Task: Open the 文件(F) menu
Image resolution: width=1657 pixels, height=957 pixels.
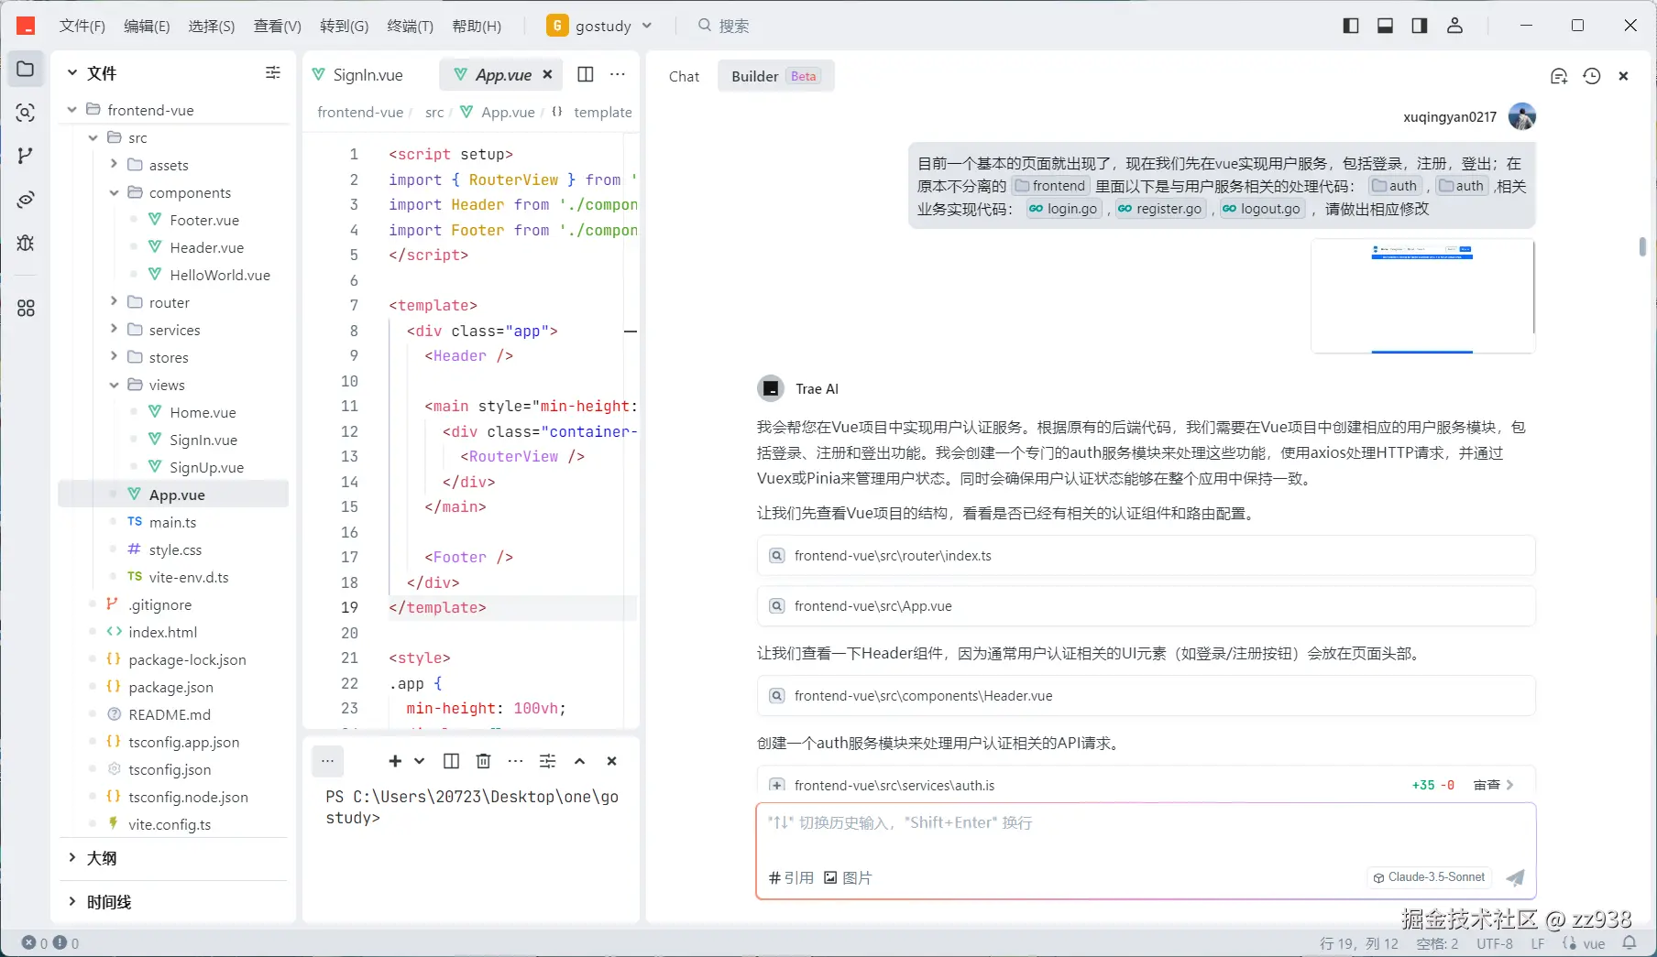Action: click(82, 26)
